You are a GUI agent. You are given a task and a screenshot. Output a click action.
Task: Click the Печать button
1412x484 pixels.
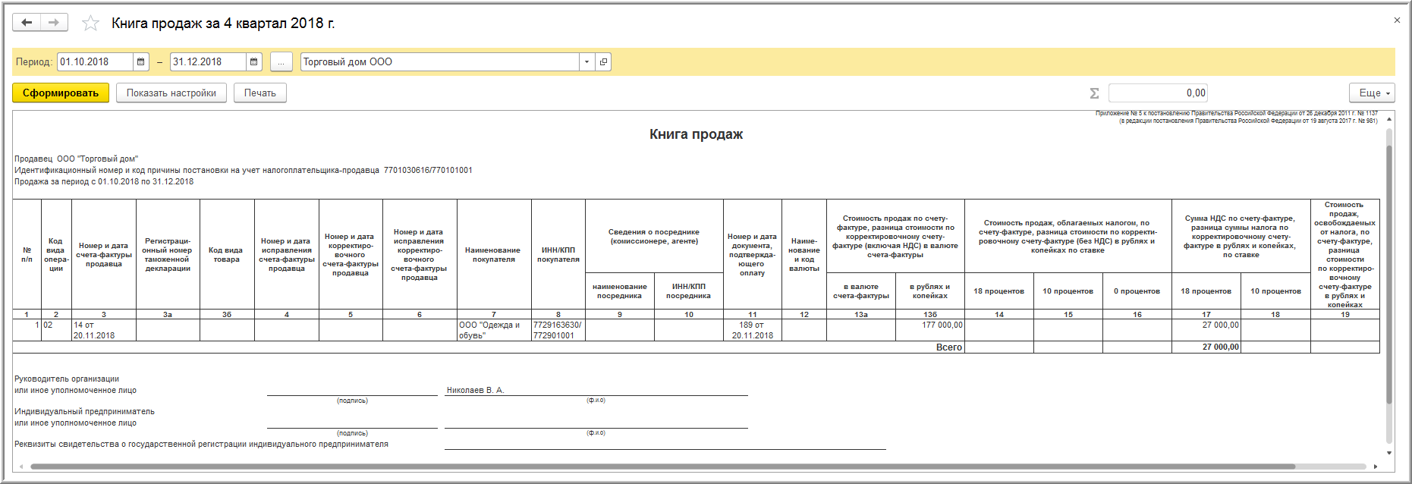point(260,93)
